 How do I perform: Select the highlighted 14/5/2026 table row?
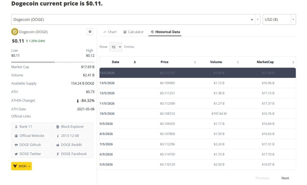tap(198, 73)
